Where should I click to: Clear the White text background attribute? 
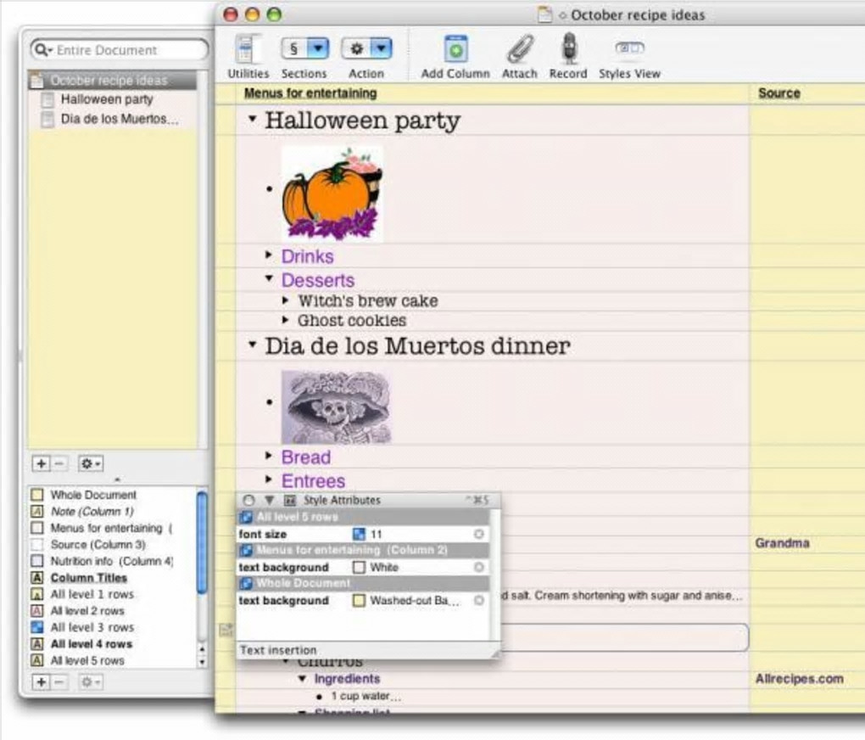pyautogui.click(x=479, y=567)
